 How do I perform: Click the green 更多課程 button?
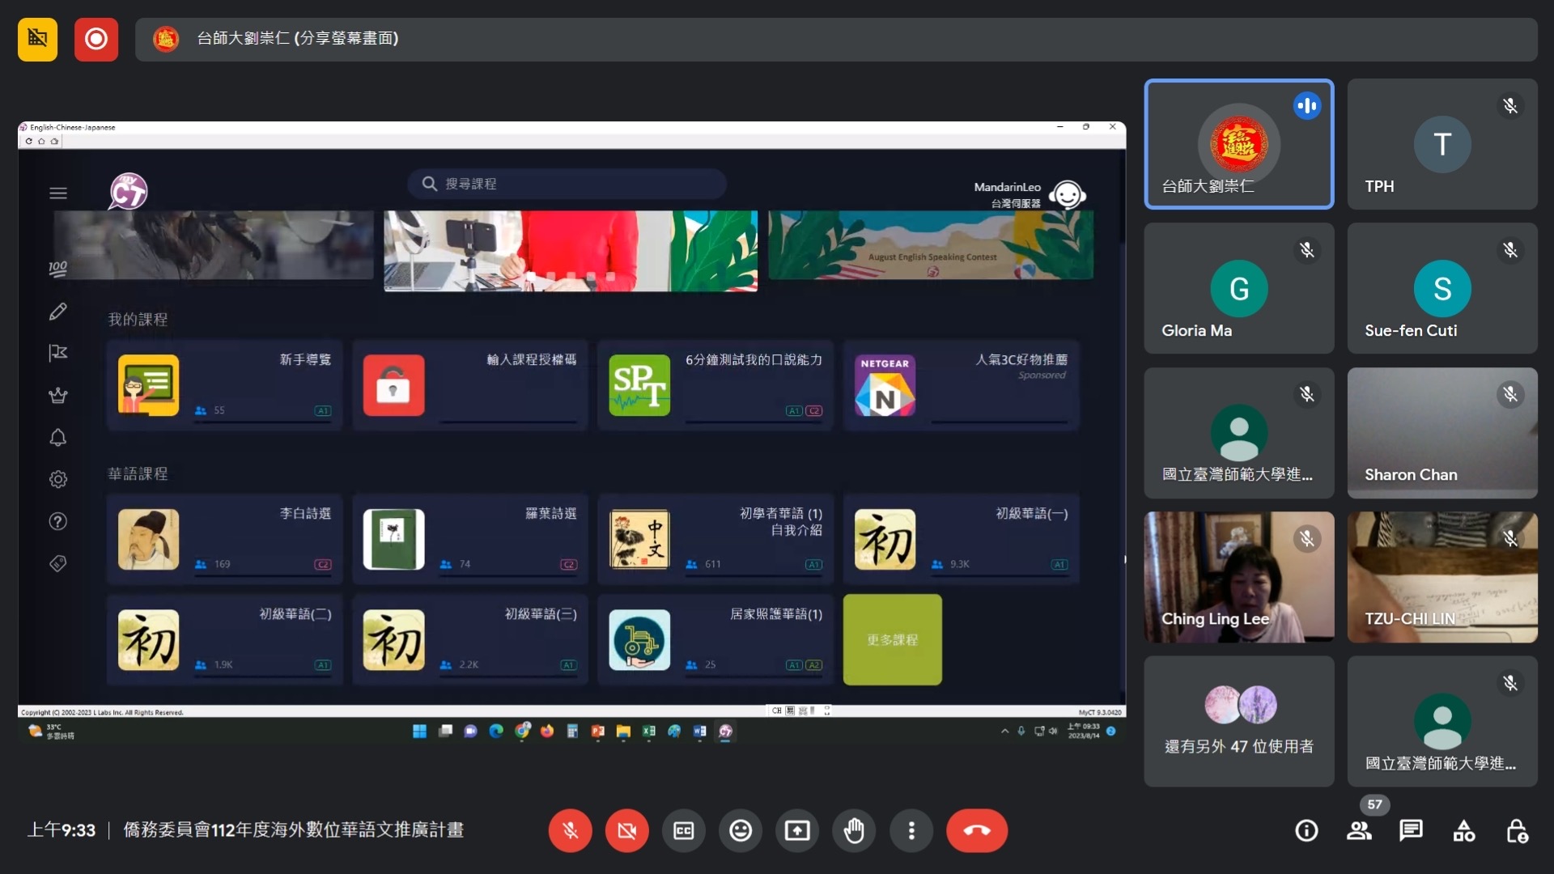(x=892, y=639)
